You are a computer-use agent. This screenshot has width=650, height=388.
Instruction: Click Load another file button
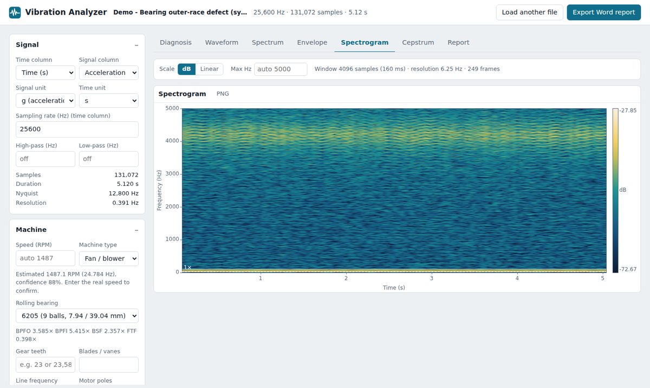[x=530, y=12]
